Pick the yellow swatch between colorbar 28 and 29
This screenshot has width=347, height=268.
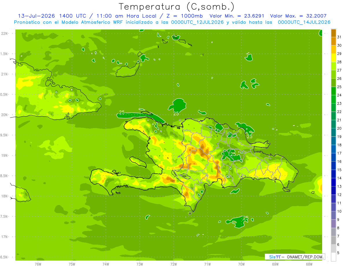[x=333, y=58]
